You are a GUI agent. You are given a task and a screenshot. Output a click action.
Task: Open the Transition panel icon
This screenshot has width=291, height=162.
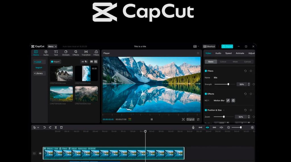86,53
